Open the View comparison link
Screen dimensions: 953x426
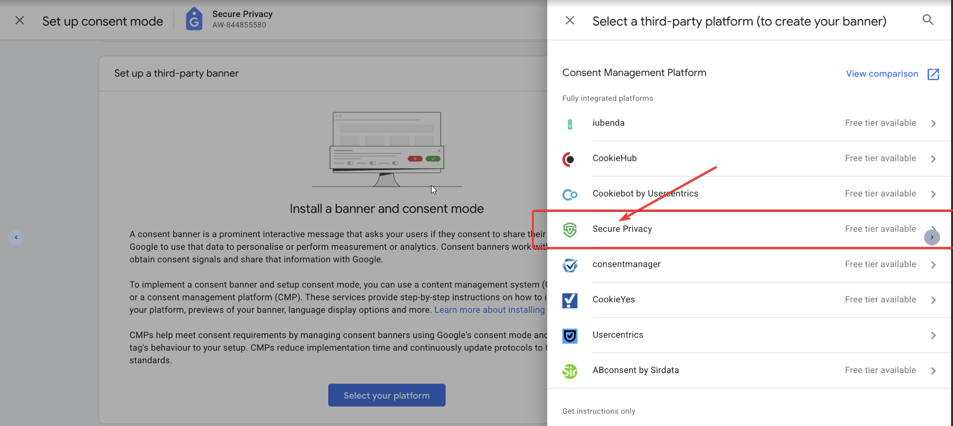(x=882, y=74)
